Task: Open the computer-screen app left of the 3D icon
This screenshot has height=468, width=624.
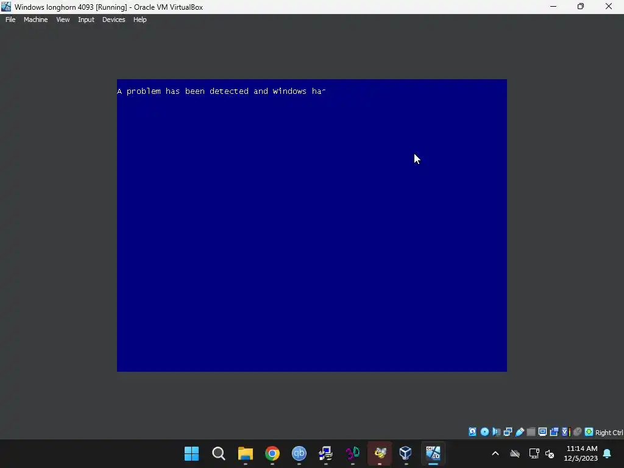Action: (325, 453)
